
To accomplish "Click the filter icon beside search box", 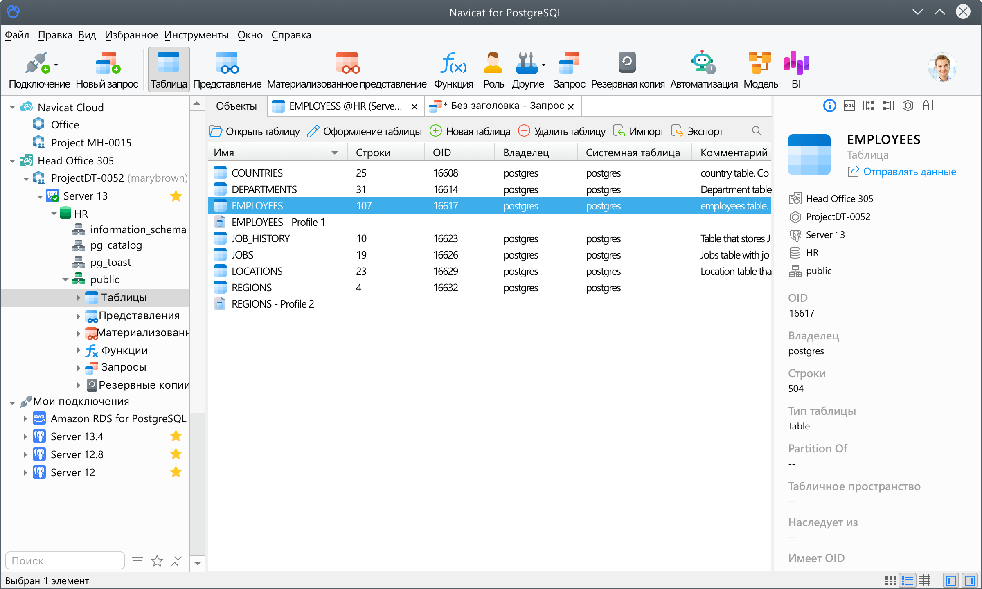I will point(137,561).
